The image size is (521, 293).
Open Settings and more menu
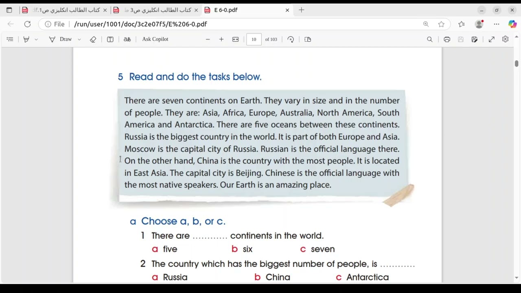coord(497,24)
